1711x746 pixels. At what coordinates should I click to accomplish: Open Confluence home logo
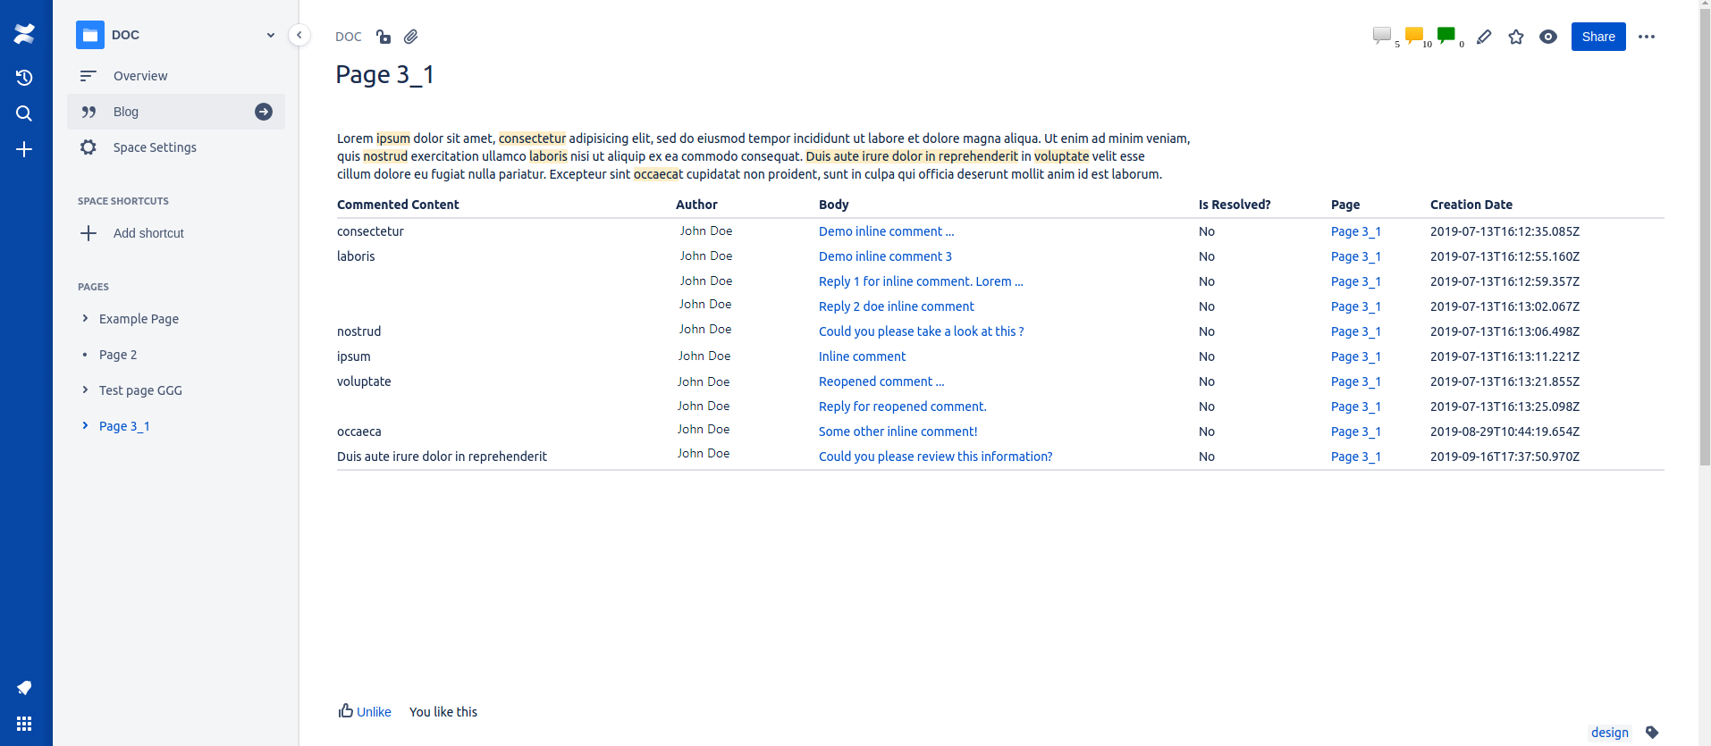pyautogui.click(x=24, y=35)
